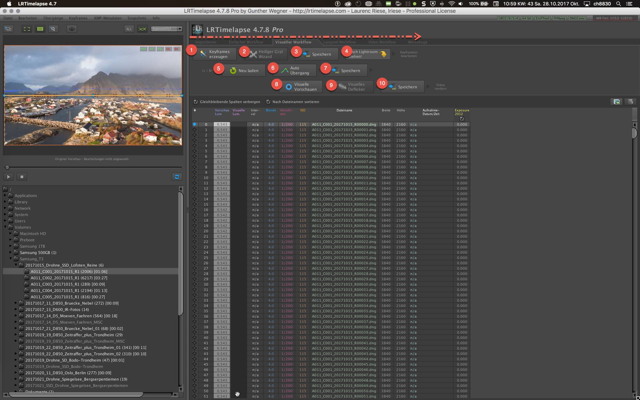Toggle the fullscreen preview frame icon
The height and width of the screenshot is (400, 640).
pos(27,29)
